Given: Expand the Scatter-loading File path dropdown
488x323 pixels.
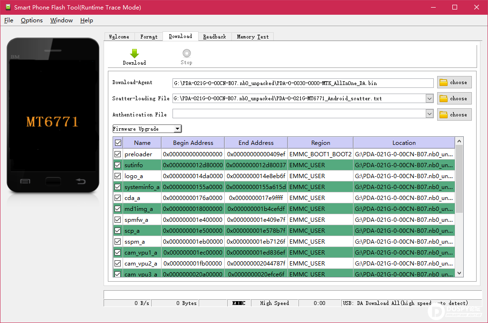Looking at the screenshot, I should pyautogui.click(x=430, y=99).
